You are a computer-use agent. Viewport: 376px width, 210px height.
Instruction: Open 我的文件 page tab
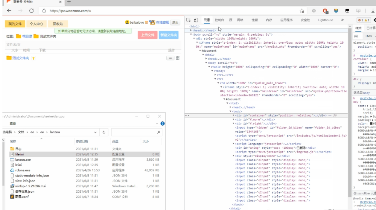(x=15, y=24)
